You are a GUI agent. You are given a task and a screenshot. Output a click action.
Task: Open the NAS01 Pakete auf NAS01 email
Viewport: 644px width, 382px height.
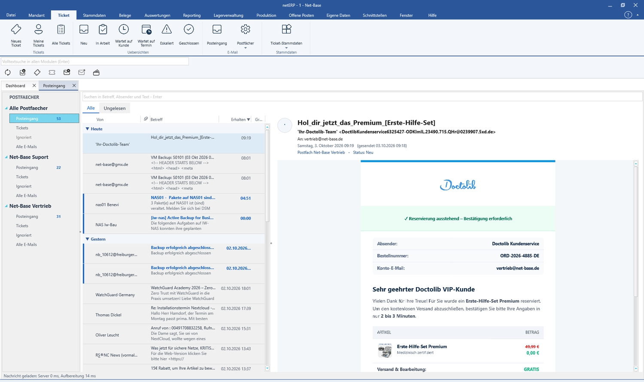(x=174, y=204)
